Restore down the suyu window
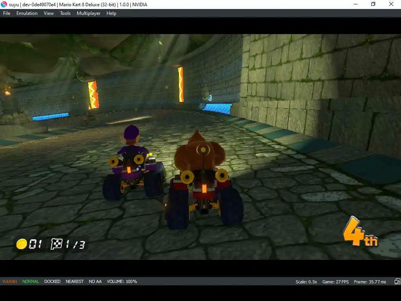The height and width of the screenshot is (301, 401). 373,4
